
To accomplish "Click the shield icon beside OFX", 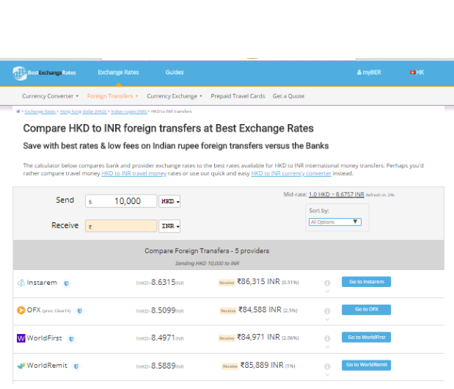I will pos(80,311).
